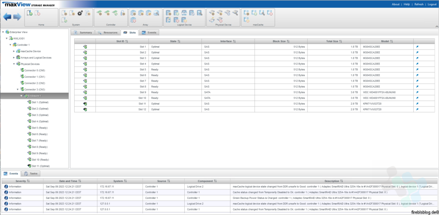Click Logical Drive 2 in first event row

tap(195, 186)
